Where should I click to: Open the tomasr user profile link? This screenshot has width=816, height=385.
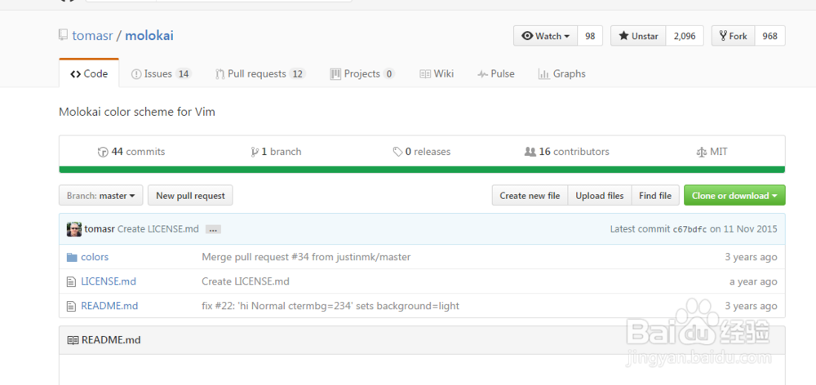92,36
